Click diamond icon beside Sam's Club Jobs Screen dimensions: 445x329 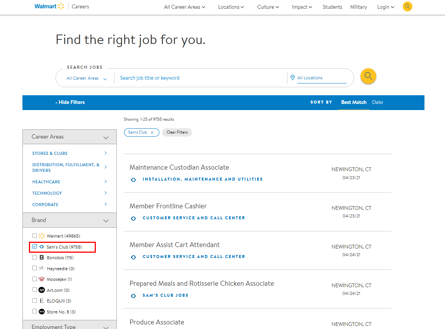133,296
